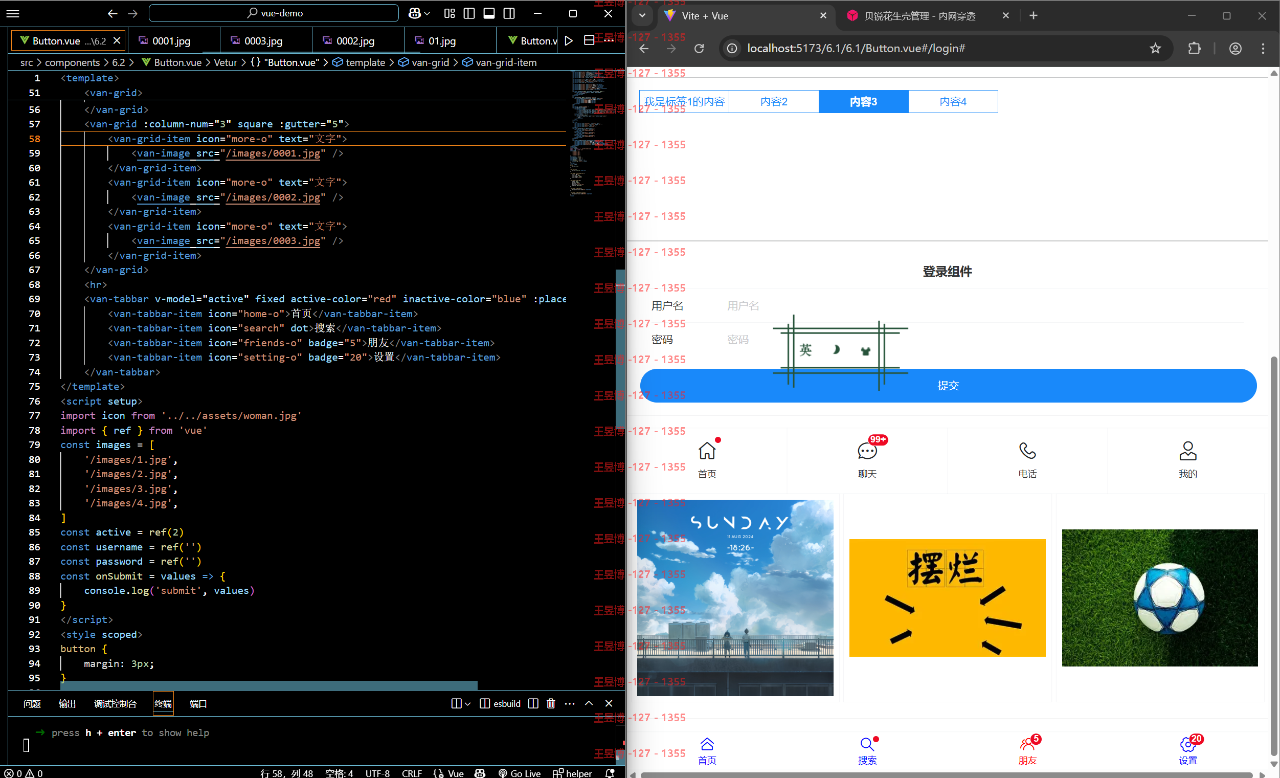Switch to the 0001.jpg editor tab
Viewport: 1280px width, 778px height.
[171, 40]
